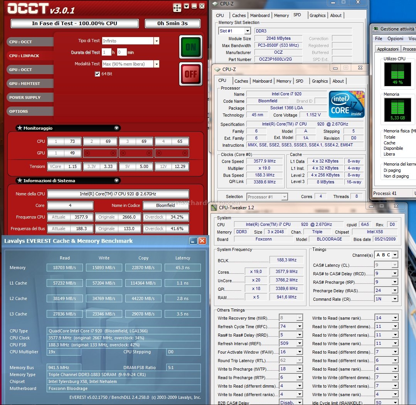Select the SPD tab in the front CPU-Z window
This screenshot has height=405, width=416.
[x=299, y=81]
